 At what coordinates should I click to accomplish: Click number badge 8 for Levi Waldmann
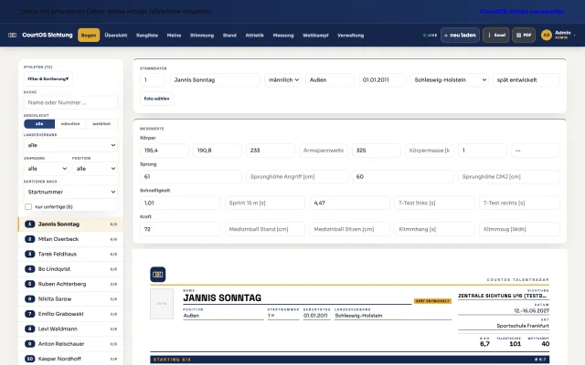30,328
